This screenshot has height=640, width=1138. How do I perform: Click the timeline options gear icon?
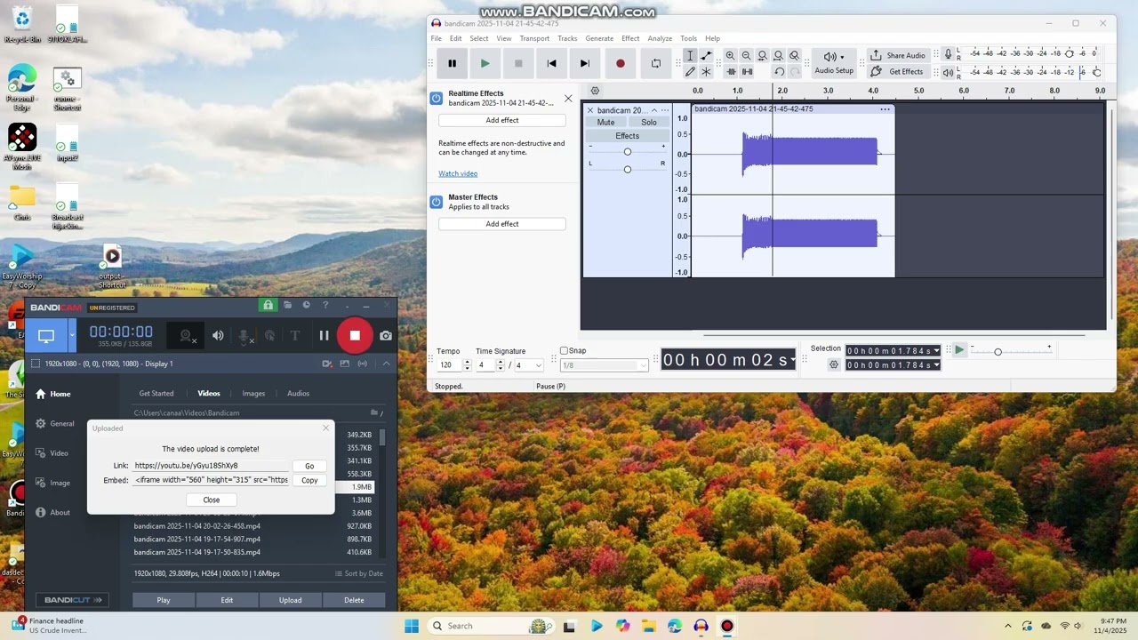click(595, 91)
